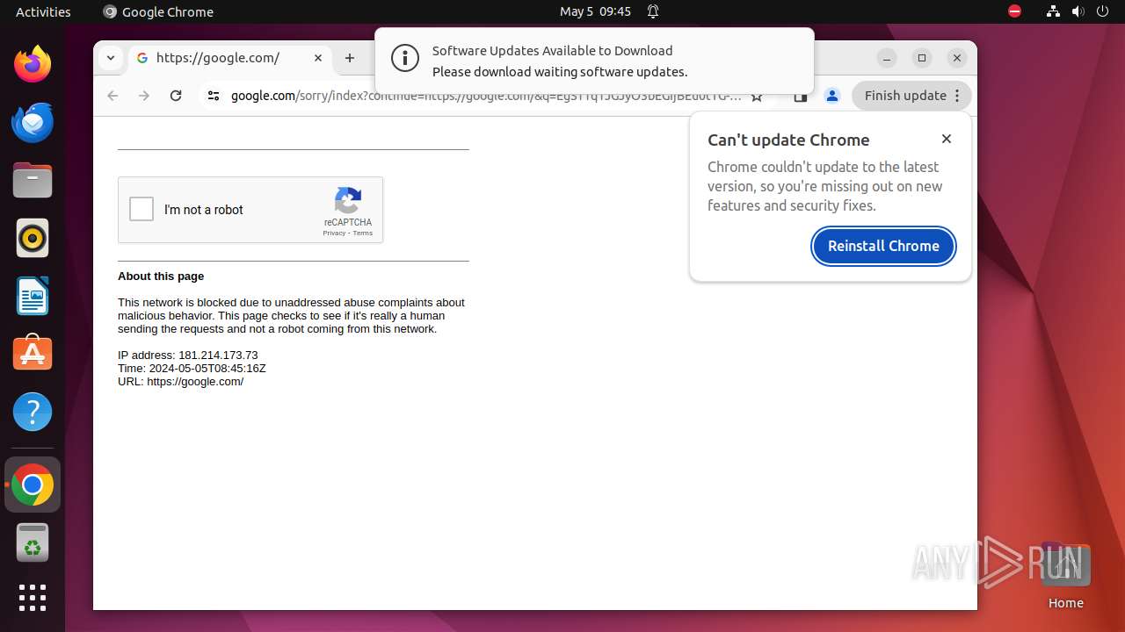Open network status icon in top bar
This screenshot has height=632, width=1125.
pyautogui.click(x=1053, y=11)
